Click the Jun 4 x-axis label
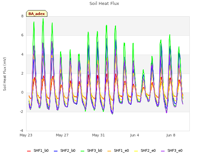The height and width of the screenshot is (157, 209). point(135,135)
